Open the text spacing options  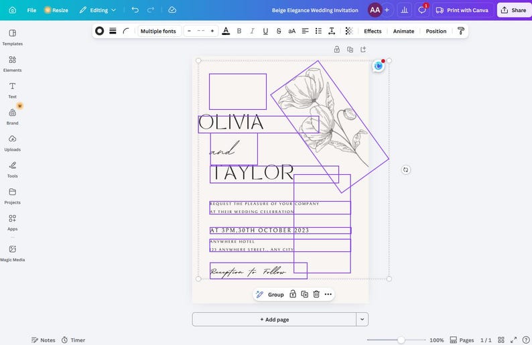tap(332, 31)
